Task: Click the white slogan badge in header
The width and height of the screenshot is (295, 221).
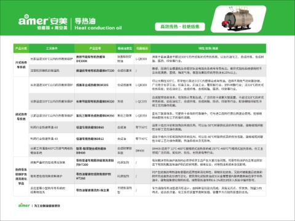Action: [x=180, y=26]
